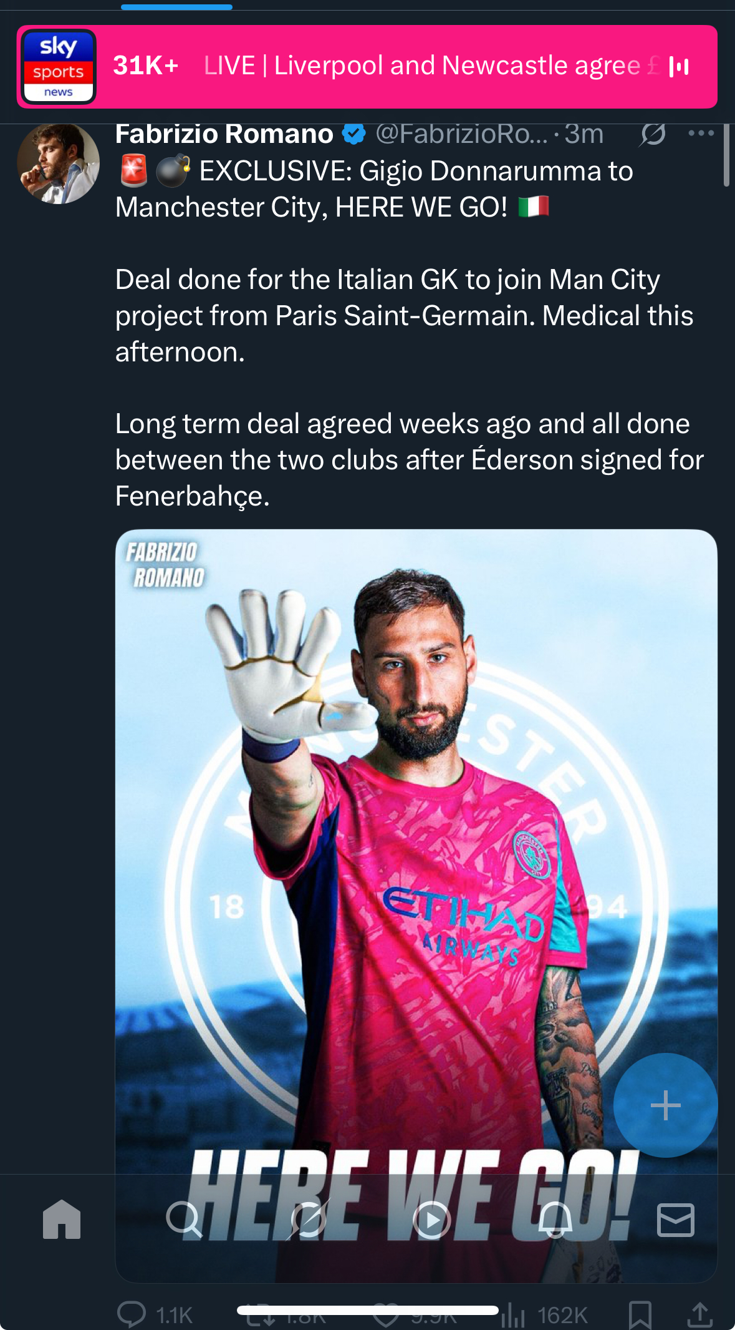This screenshot has width=735, height=1330.
Task: Open Messages via the envelope icon
Action: click(676, 1219)
